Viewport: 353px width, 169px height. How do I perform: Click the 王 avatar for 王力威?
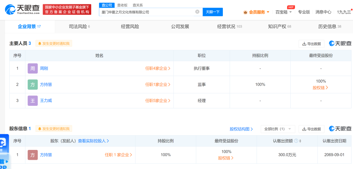[x=32, y=101]
